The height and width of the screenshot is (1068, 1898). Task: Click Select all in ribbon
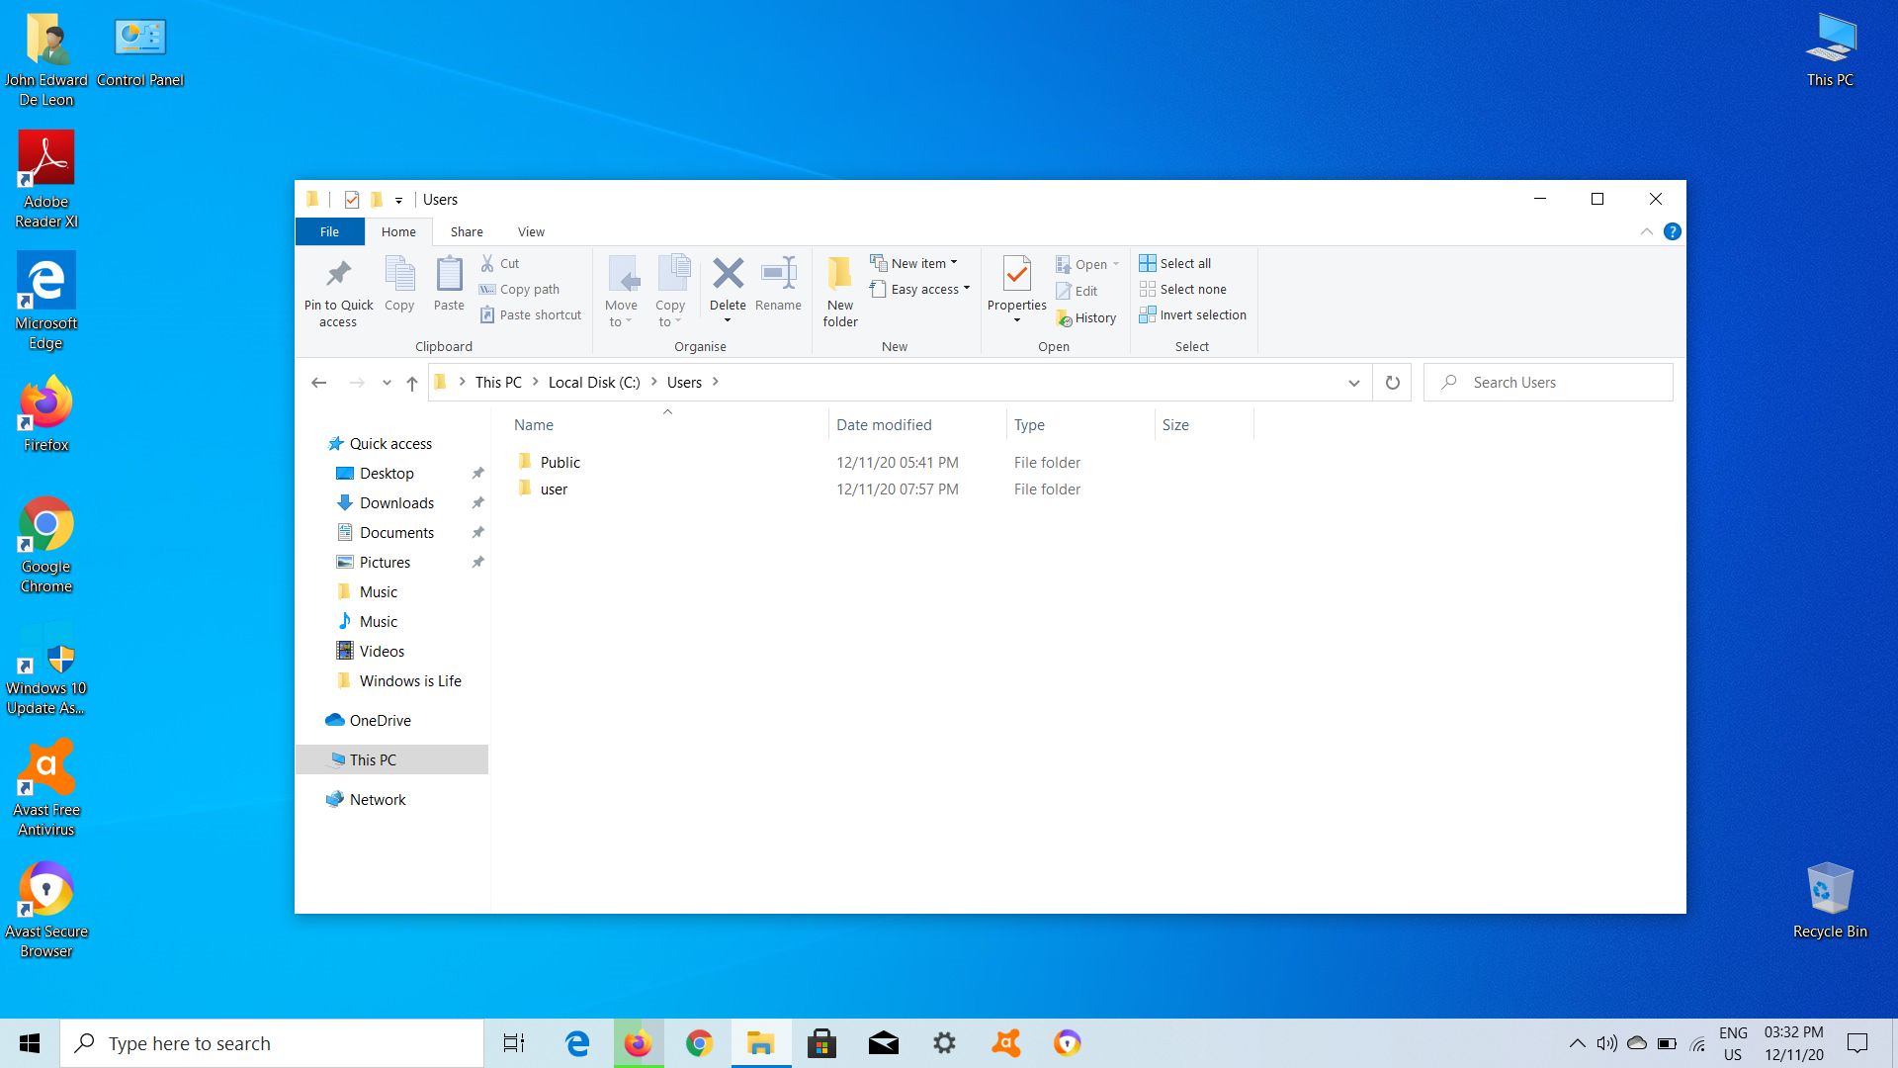(1175, 263)
